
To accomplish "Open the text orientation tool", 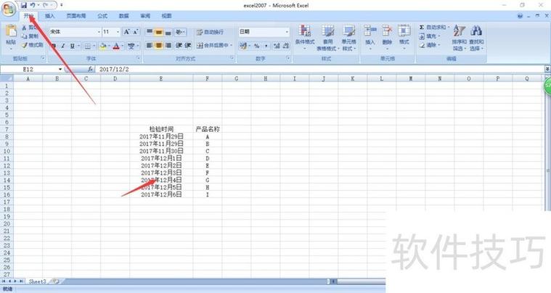I will click(179, 33).
